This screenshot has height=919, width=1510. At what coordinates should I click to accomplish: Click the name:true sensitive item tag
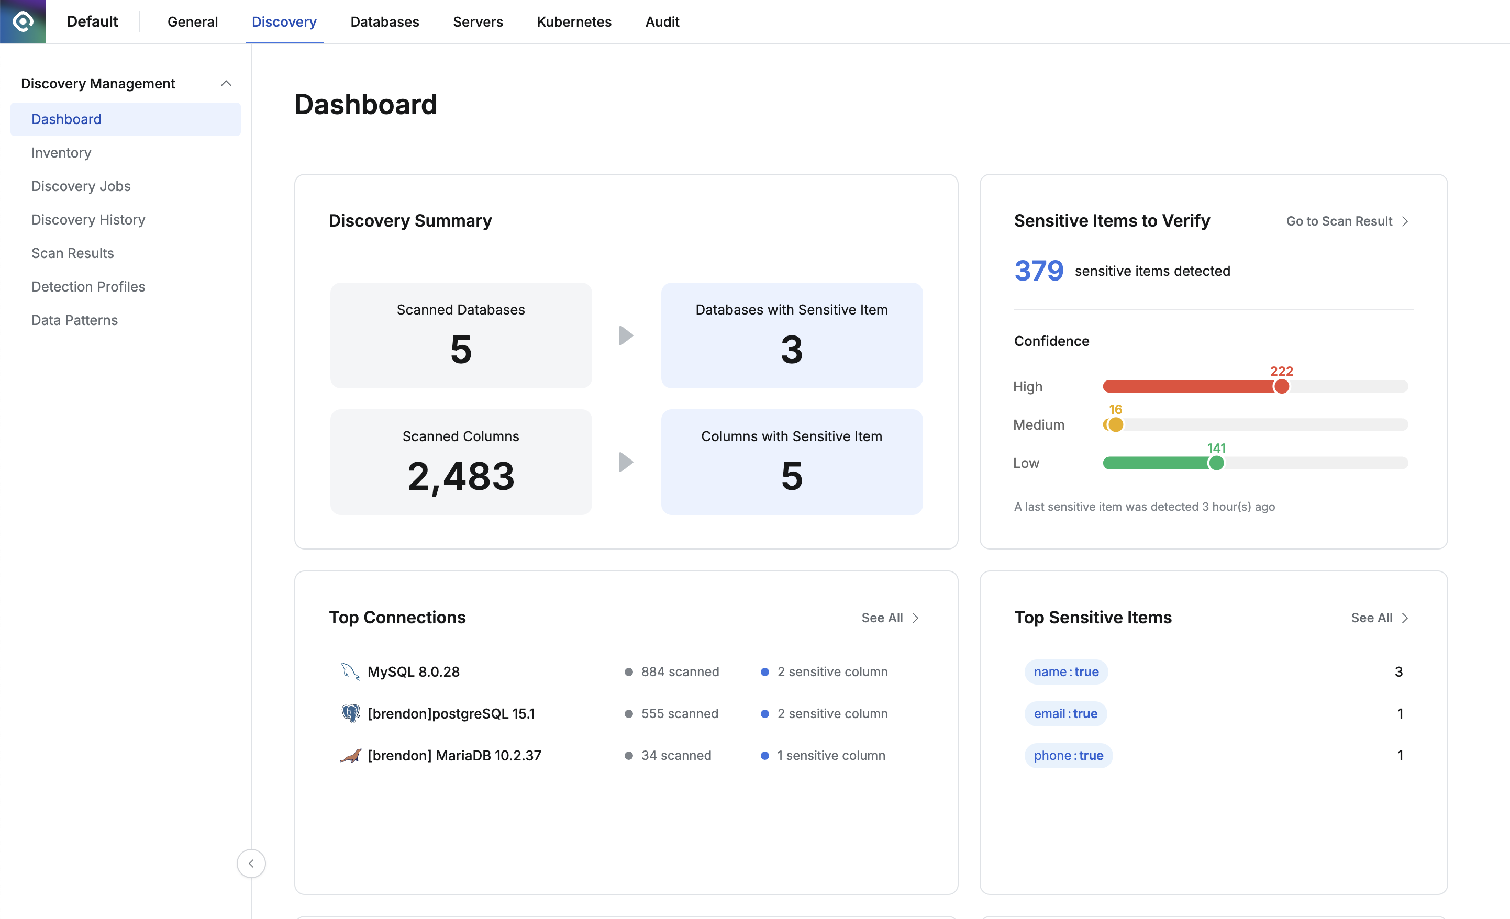[x=1065, y=671]
